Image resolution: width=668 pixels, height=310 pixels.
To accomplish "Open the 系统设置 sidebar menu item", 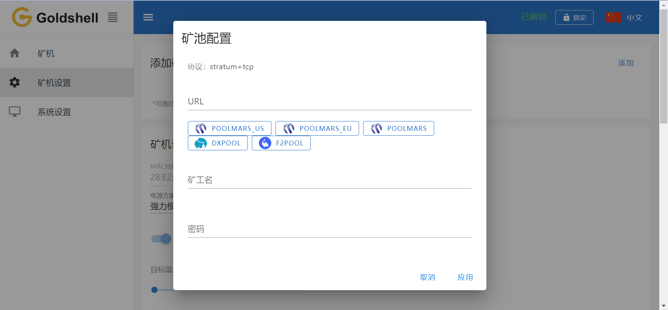I will 67,112.
